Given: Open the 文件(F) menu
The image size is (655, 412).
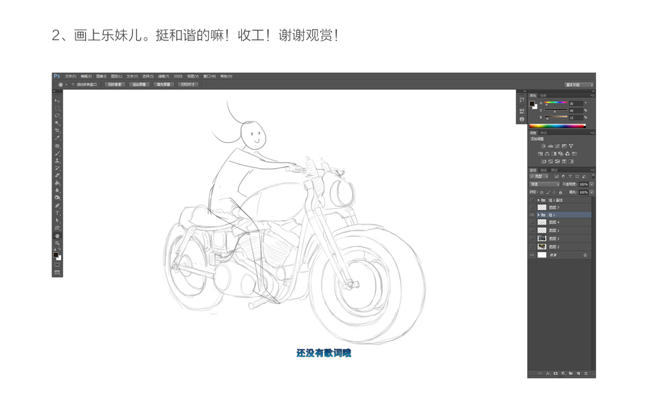Looking at the screenshot, I should [x=71, y=76].
